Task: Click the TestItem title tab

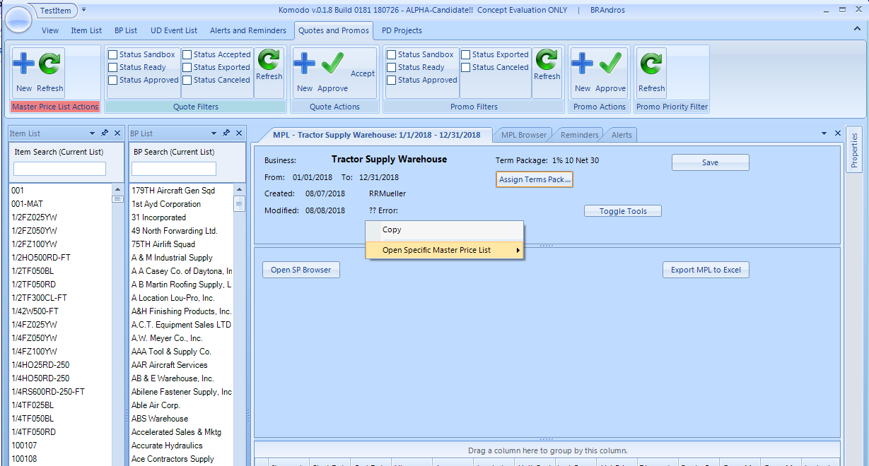Action: (57, 10)
